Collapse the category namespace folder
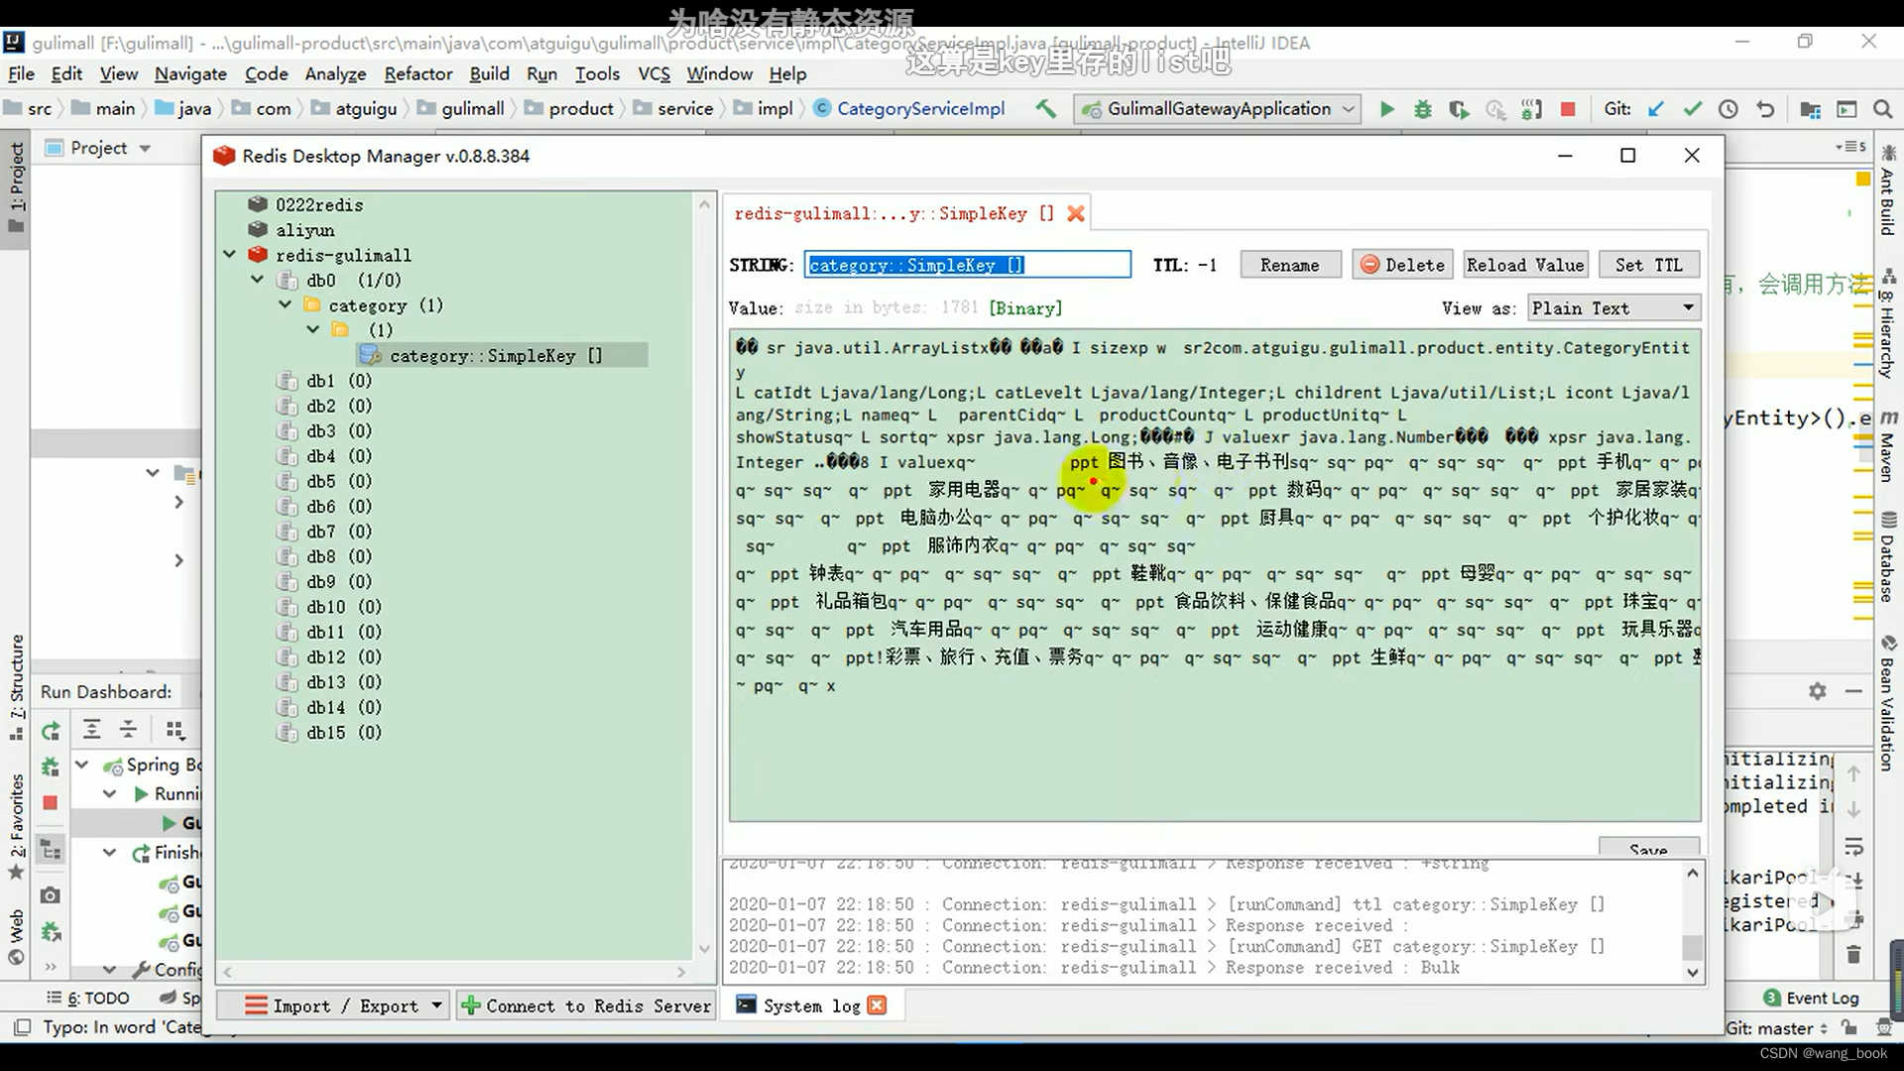Screen dimensions: 1904x1071 (x=286, y=304)
